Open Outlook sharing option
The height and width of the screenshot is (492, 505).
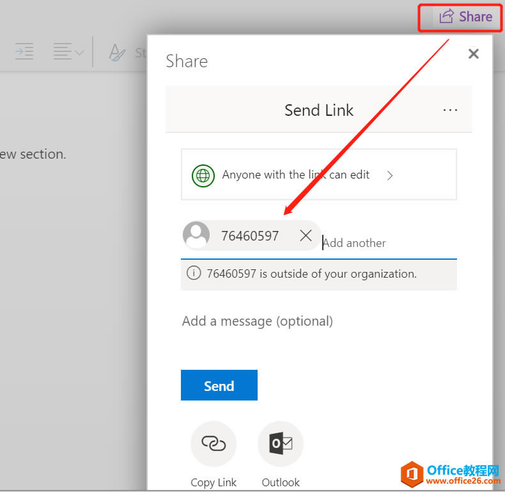[281, 443]
